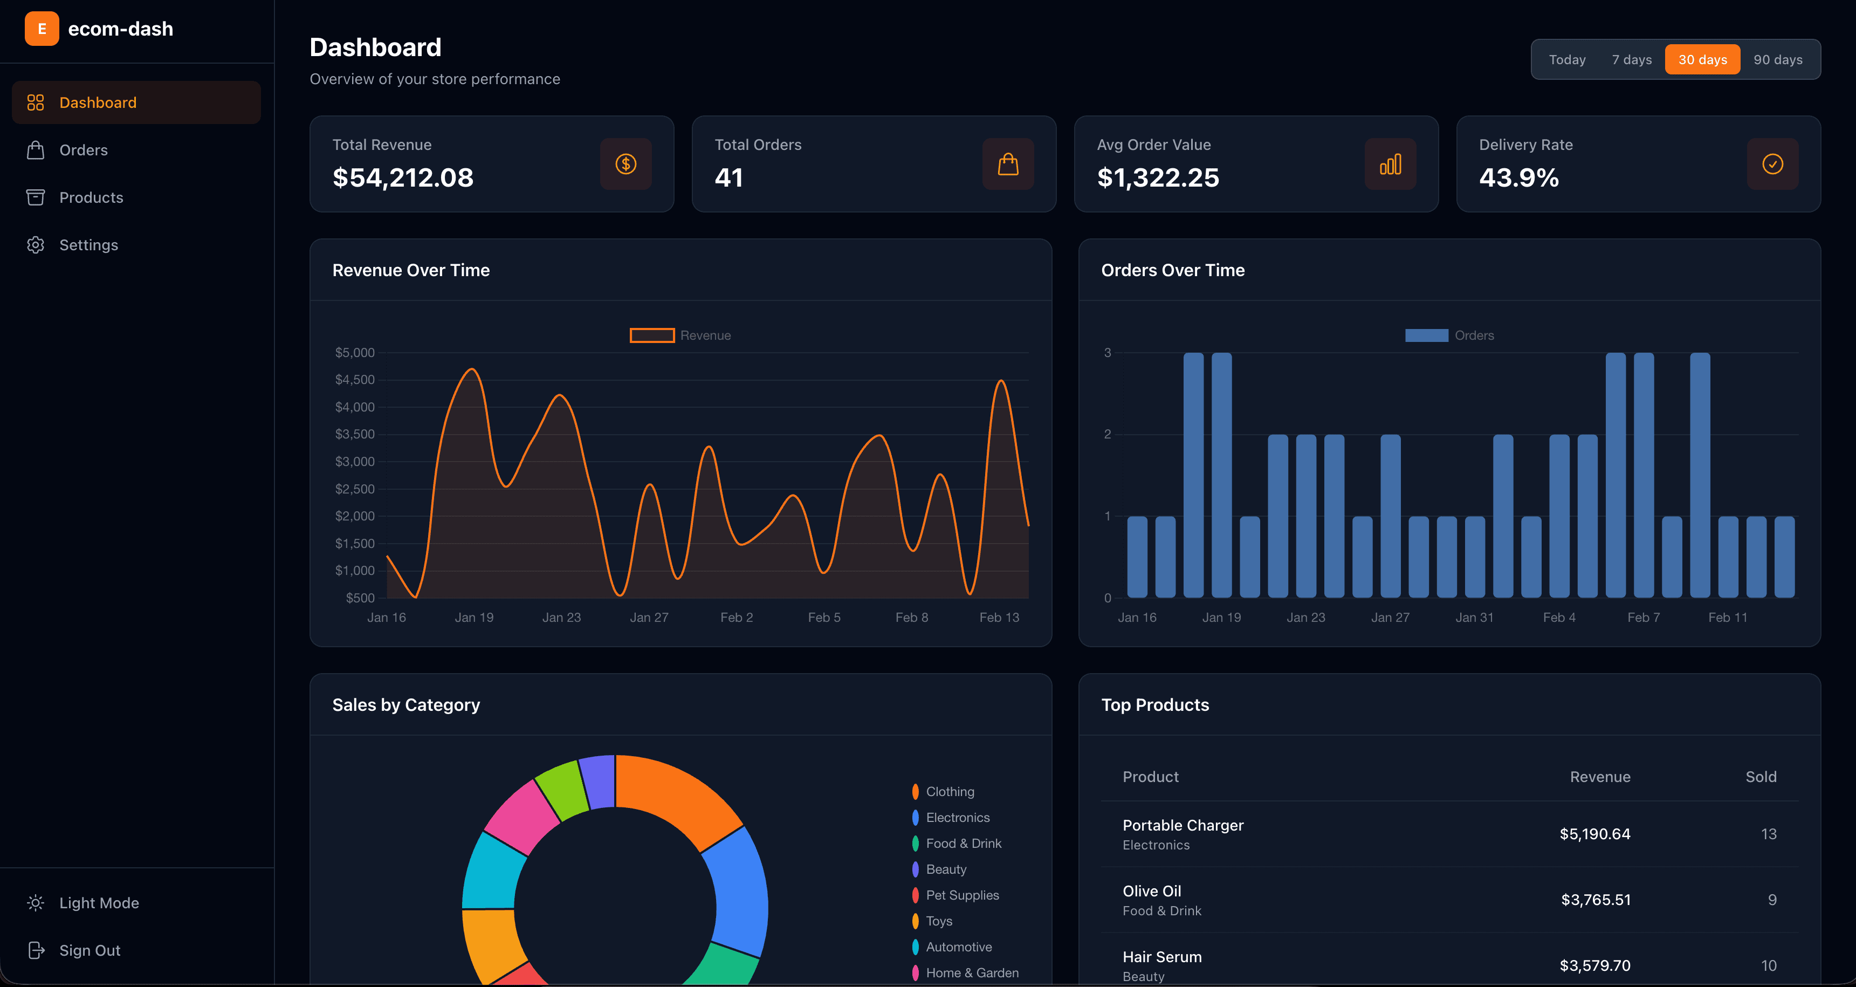
Task: Click the Orders shopping bag sidebar icon
Action: coord(35,150)
